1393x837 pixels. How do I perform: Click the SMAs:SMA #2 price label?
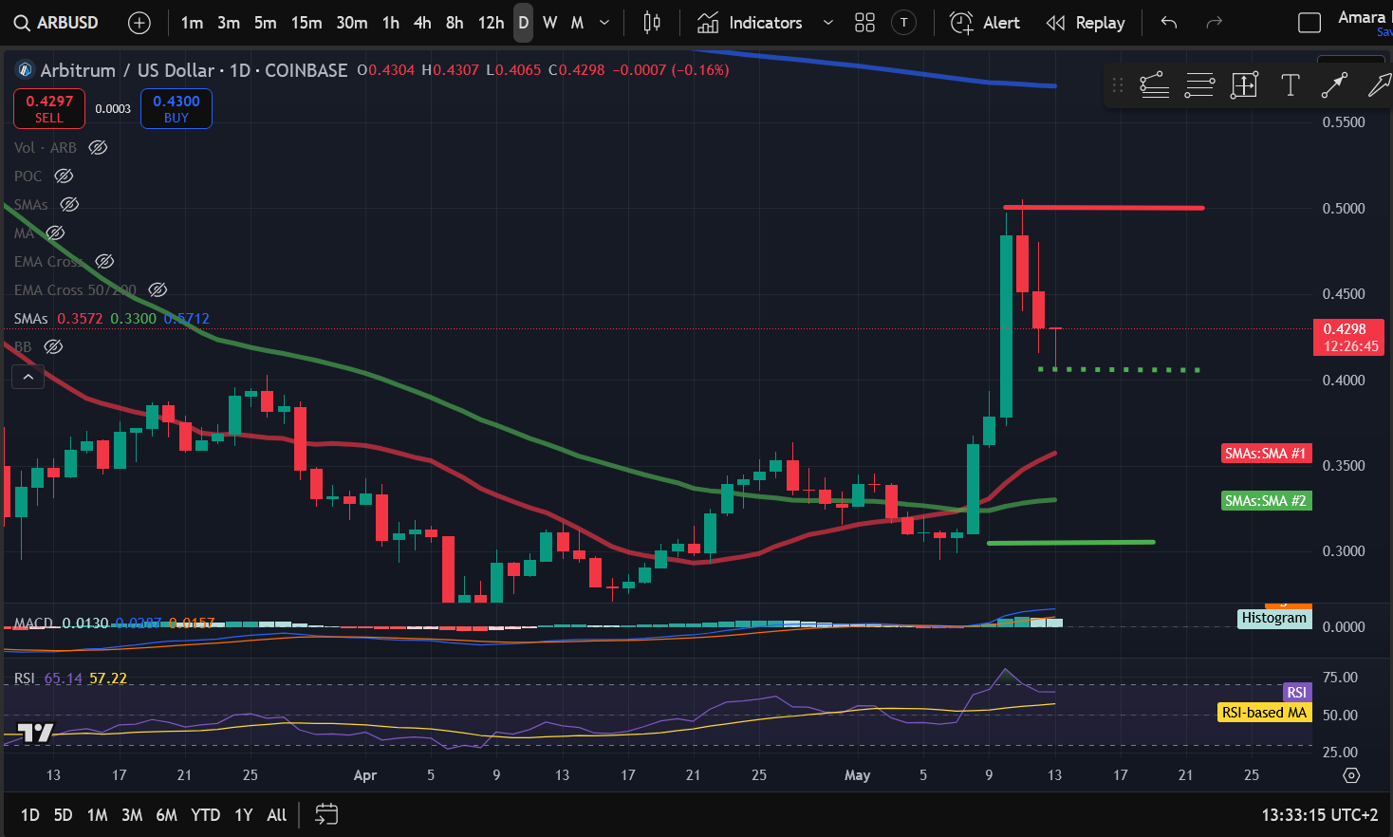pos(1266,501)
